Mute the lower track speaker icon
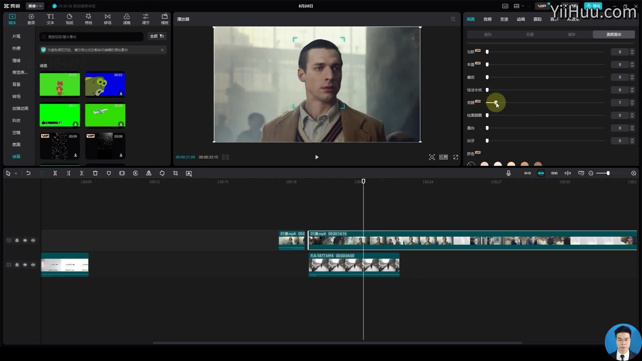Screen dimensions: 642x361 point(33,265)
